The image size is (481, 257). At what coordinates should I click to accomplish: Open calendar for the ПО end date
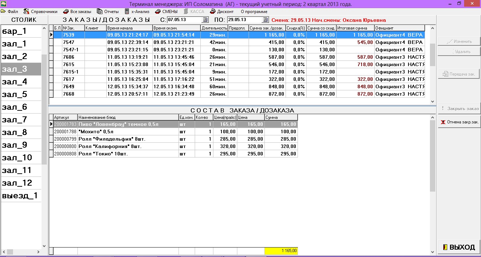(x=266, y=20)
